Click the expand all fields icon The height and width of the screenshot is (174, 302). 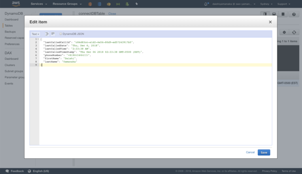[47, 34]
